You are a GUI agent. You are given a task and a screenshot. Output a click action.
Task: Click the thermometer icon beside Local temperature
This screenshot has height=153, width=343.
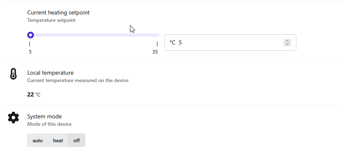coord(13,74)
